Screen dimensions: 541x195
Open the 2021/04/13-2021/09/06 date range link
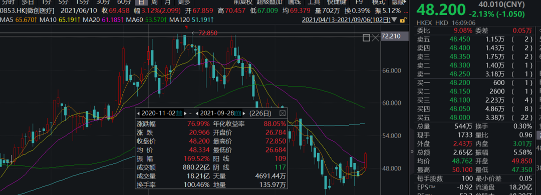coord(347,20)
